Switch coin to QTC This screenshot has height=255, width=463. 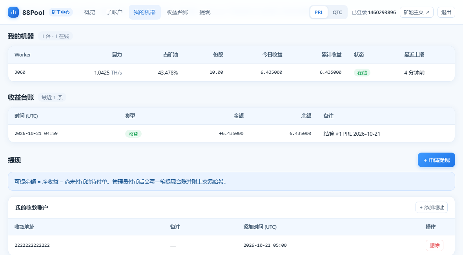(337, 13)
